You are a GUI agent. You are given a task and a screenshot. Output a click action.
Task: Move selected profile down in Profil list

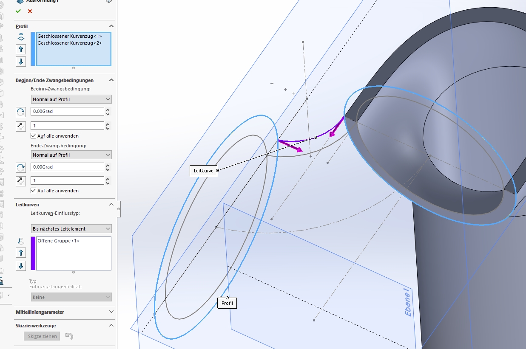tap(21, 62)
